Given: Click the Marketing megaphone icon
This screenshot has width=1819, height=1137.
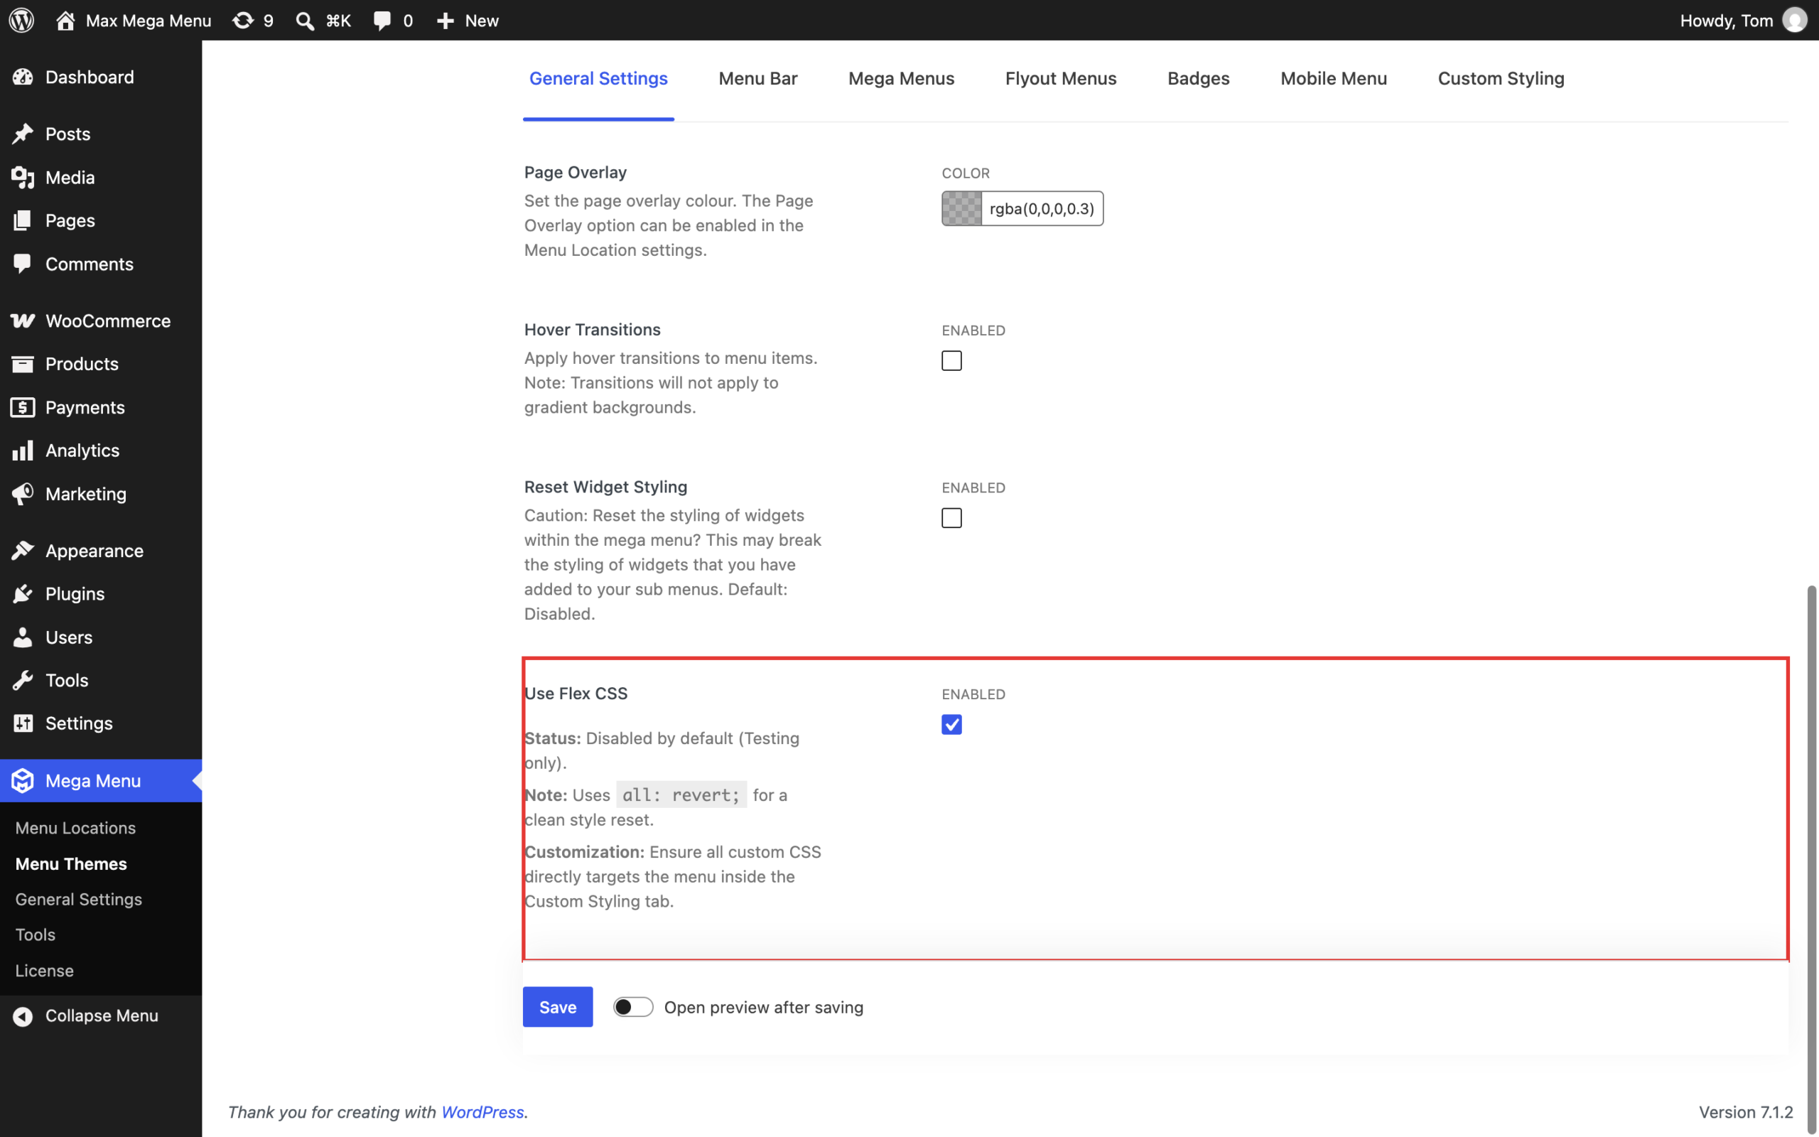Looking at the screenshot, I should pos(23,494).
